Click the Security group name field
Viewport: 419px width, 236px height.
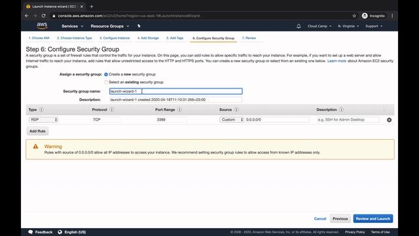point(176,91)
